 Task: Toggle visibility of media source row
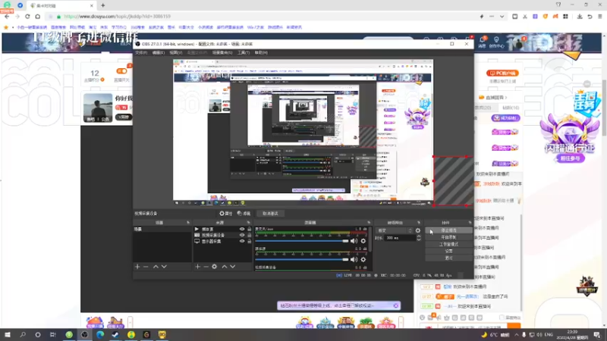(242, 230)
